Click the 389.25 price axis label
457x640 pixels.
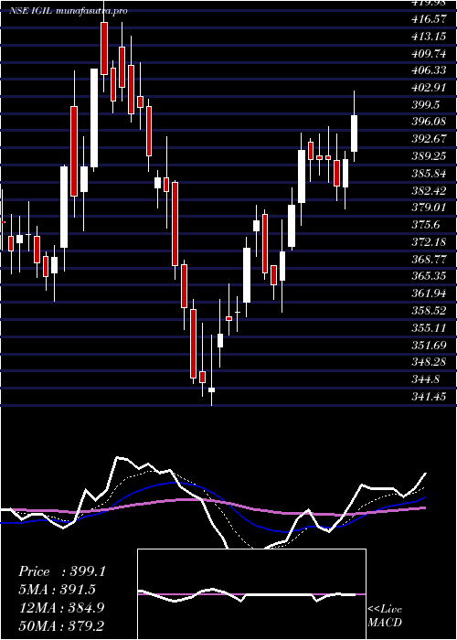[x=430, y=156]
